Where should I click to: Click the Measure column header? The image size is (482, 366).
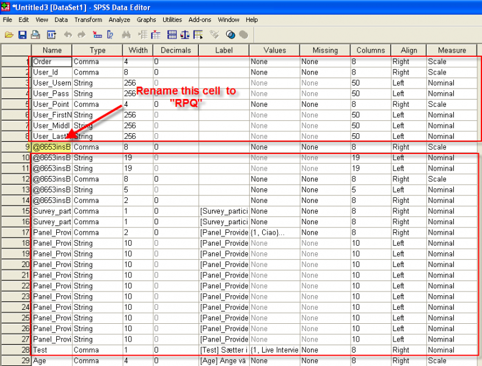coord(451,50)
